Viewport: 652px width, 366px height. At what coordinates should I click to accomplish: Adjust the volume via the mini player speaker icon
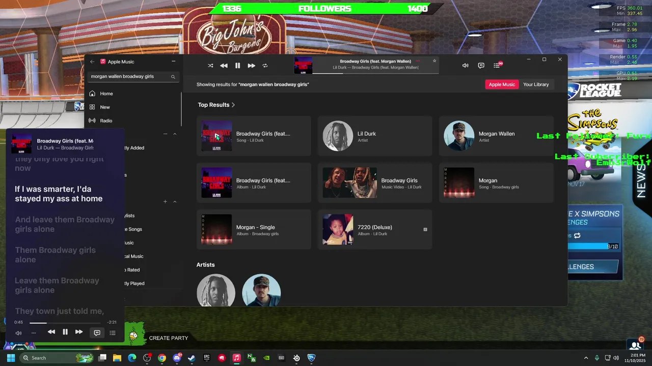tap(18, 333)
